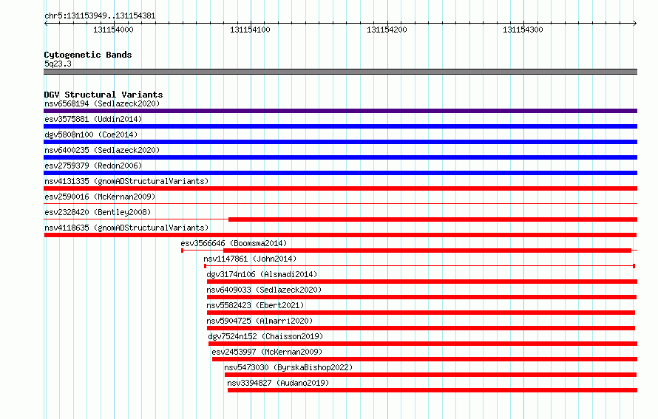The image size is (658, 419).
Task: Click nsv5904725 (Almarri2020) label
Action: pyautogui.click(x=260, y=321)
